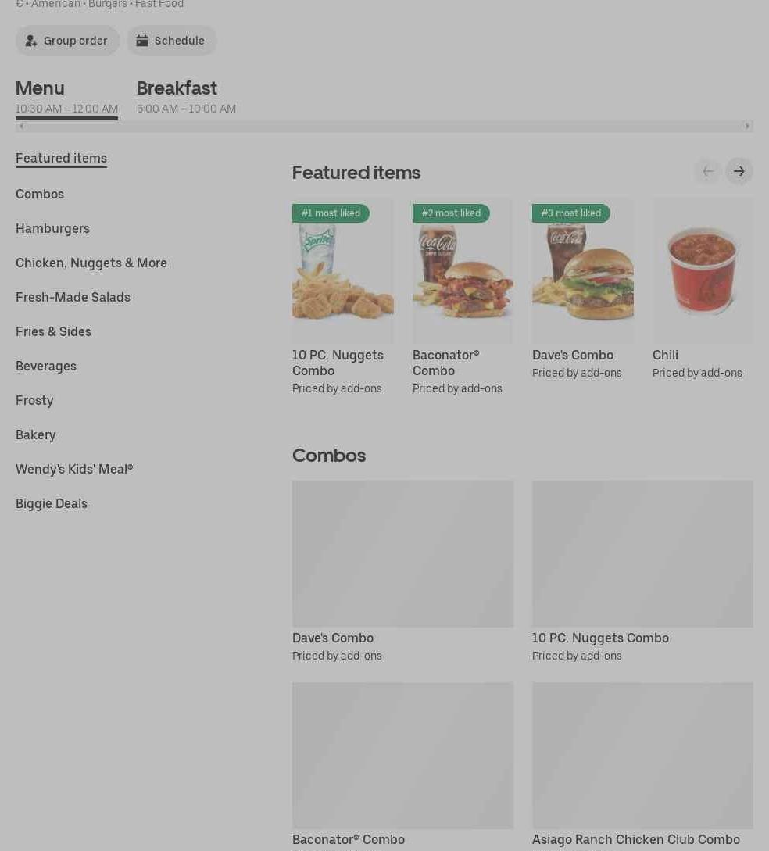Open Biggie Deals category

pyautogui.click(x=52, y=504)
